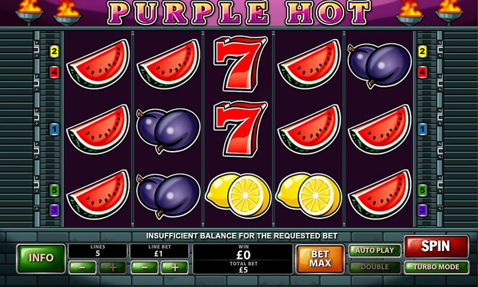The image size is (478, 287).
Task: Decrease the number of lines with minus
Action: click(x=83, y=267)
